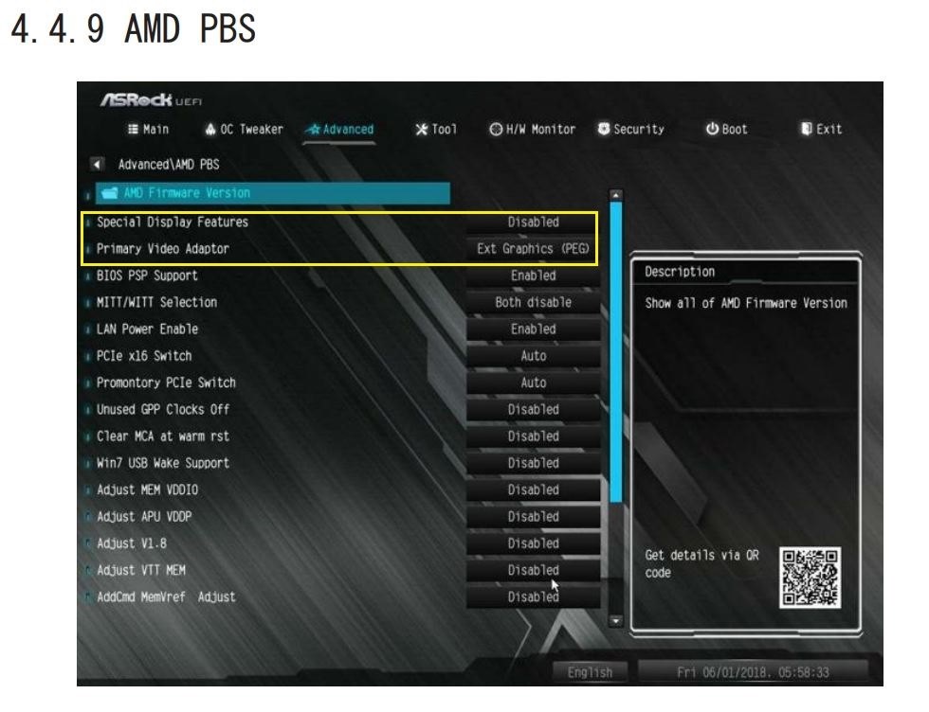
Task: Select the PCIe x16 Switch label
Action: [144, 356]
